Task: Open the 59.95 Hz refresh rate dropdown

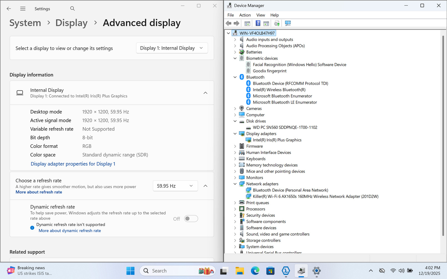Action: (175, 186)
